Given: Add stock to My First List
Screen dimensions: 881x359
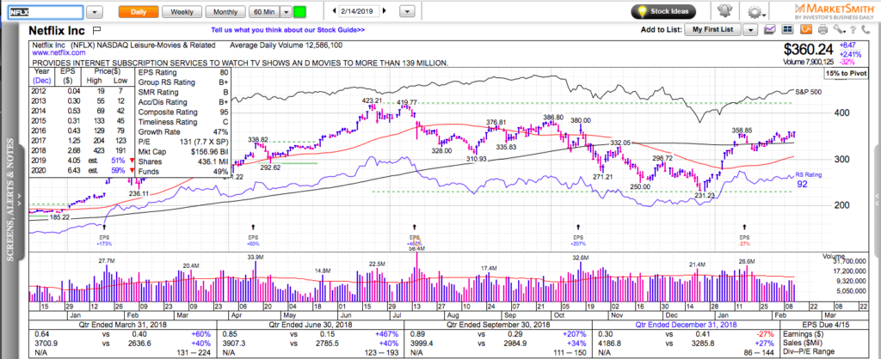Looking at the screenshot, I should [x=713, y=30].
